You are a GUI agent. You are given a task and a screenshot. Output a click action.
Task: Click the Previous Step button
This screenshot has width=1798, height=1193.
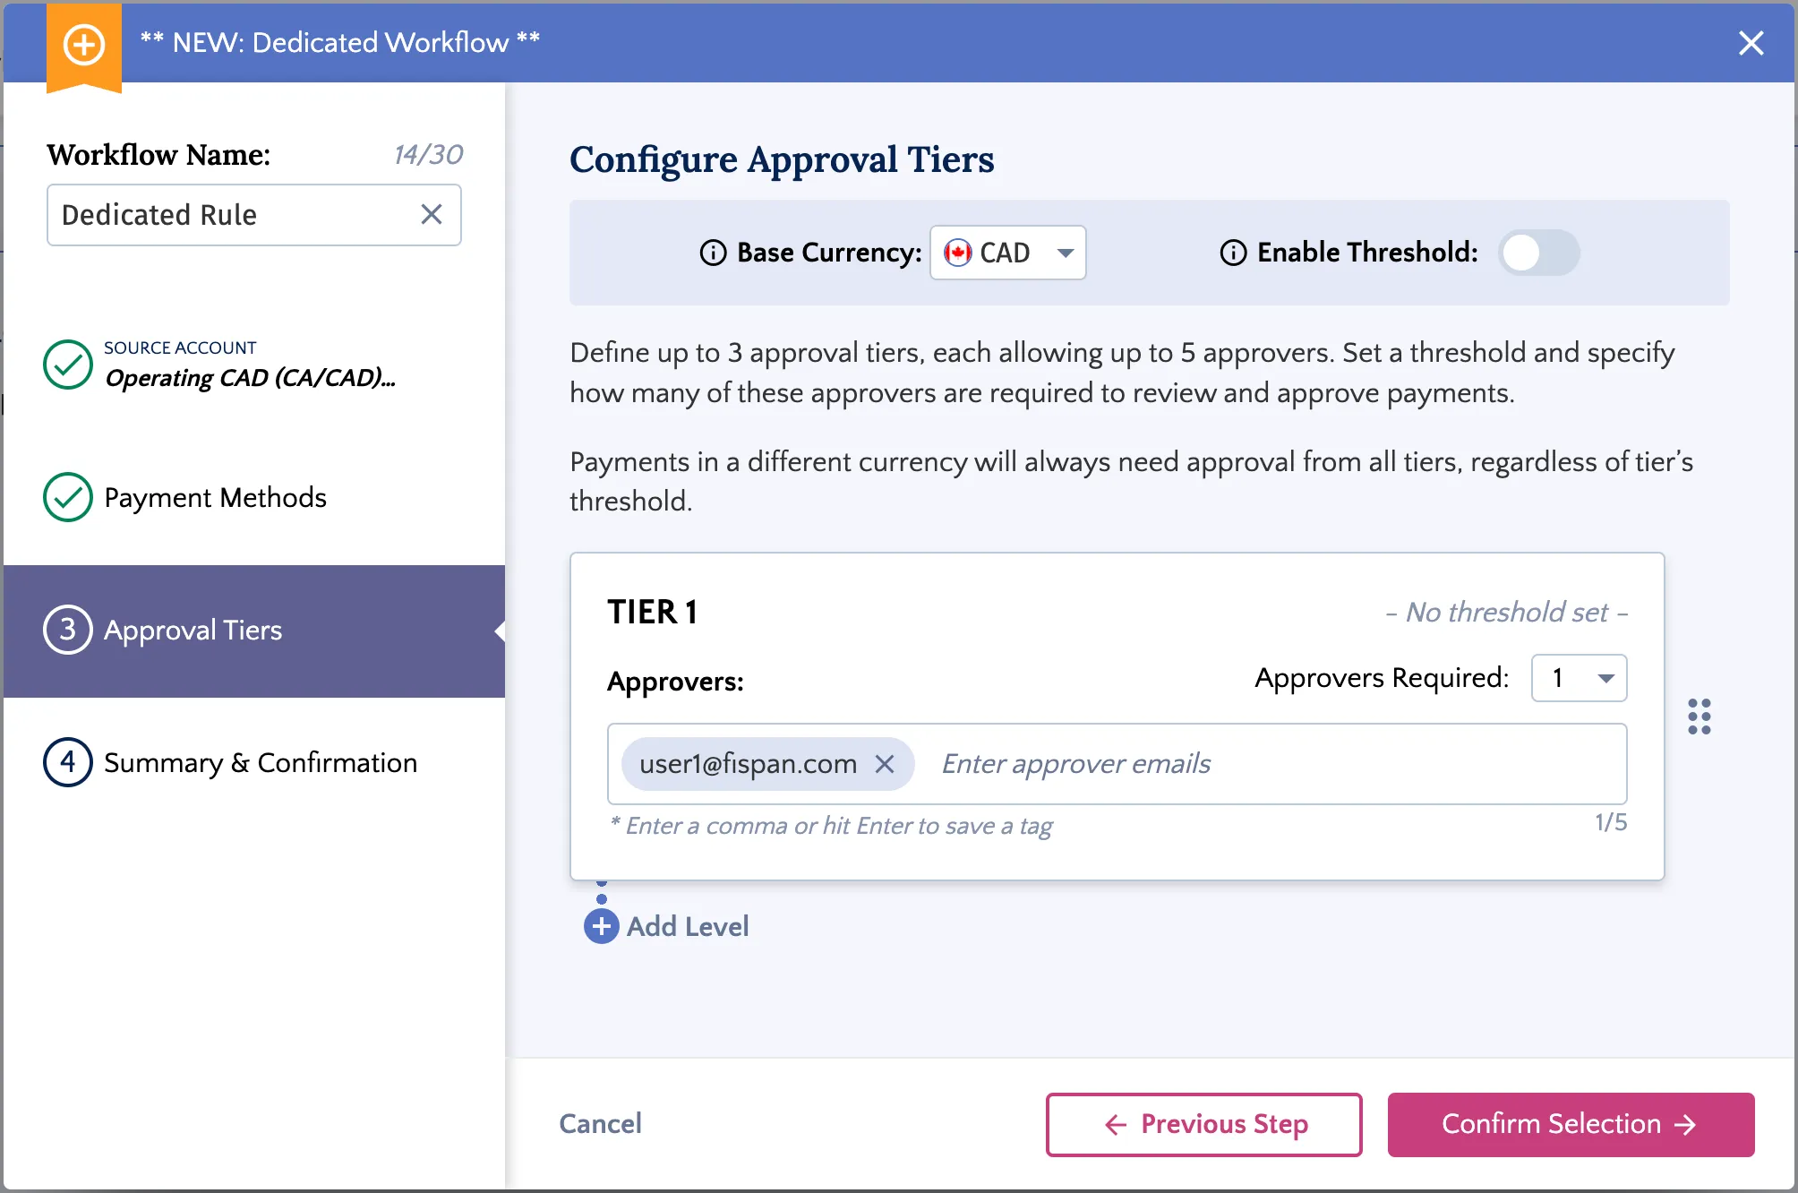coord(1203,1124)
